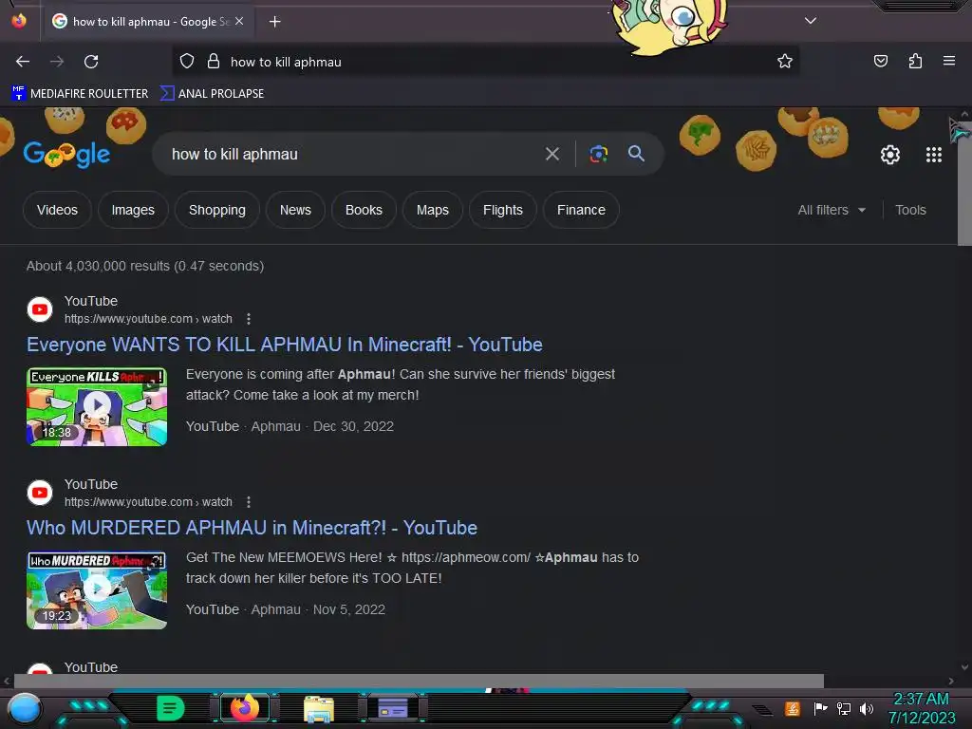Clear the search query with X

(x=552, y=154)
